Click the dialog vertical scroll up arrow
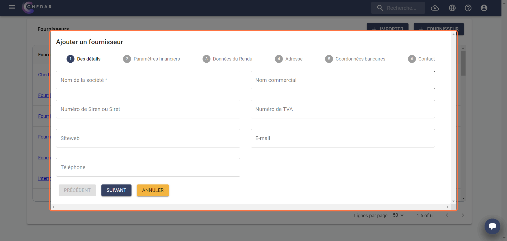 [454, 34]
